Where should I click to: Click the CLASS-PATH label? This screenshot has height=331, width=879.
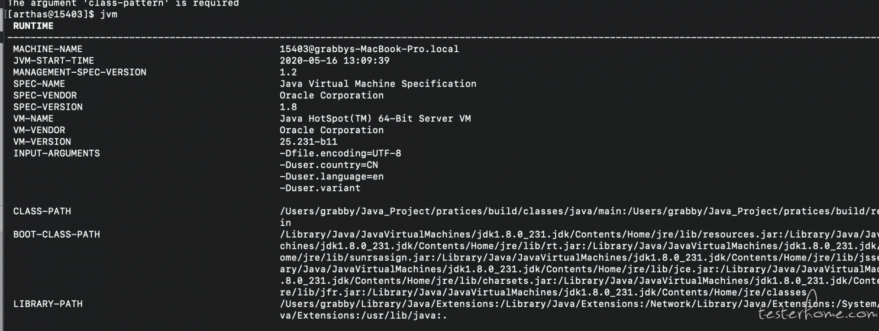pos(42,212)
